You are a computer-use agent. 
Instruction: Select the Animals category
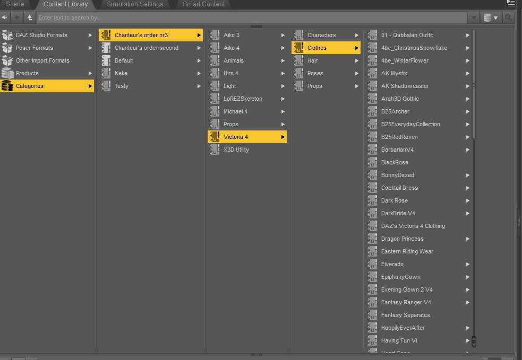click(247, 60)
